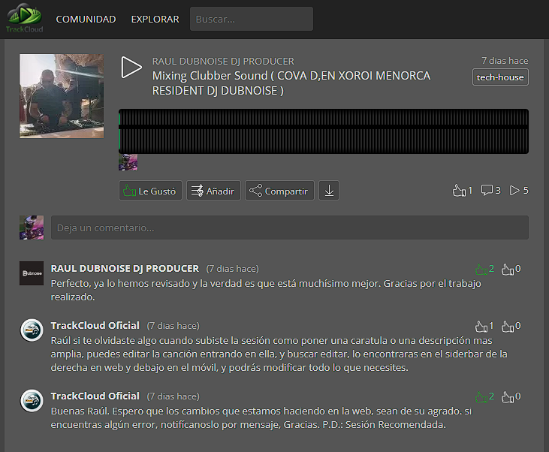549x452 pixels.
Task: Select the tech-house genre tag
Action: click(500, 77)
